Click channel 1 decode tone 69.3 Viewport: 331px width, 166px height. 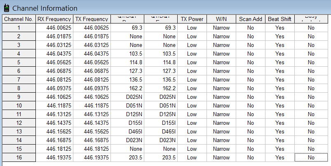point(127,28)
